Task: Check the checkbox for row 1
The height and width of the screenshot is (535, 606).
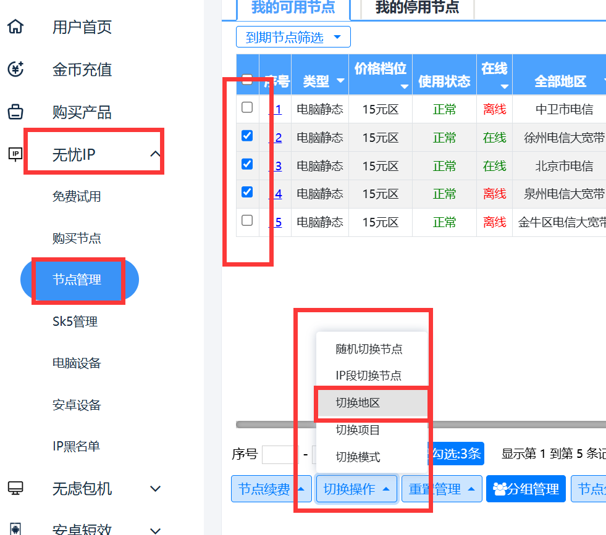Action: [247, 107]
